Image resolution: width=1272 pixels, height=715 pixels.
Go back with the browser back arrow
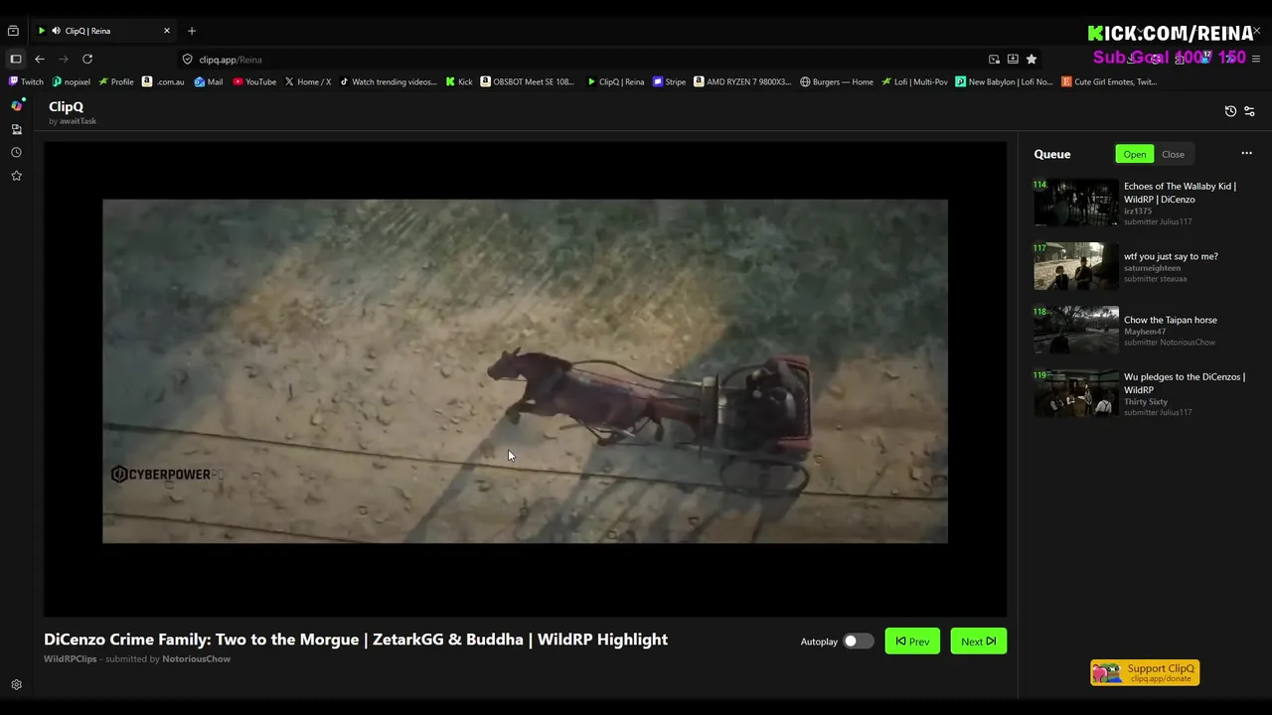[x=40, y=59]
